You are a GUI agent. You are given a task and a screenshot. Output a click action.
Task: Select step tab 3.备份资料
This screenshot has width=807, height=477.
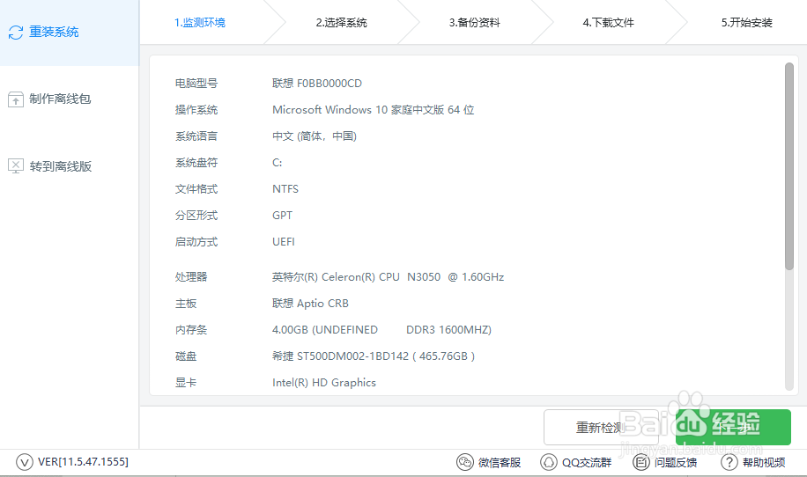(x=475, y=23)
